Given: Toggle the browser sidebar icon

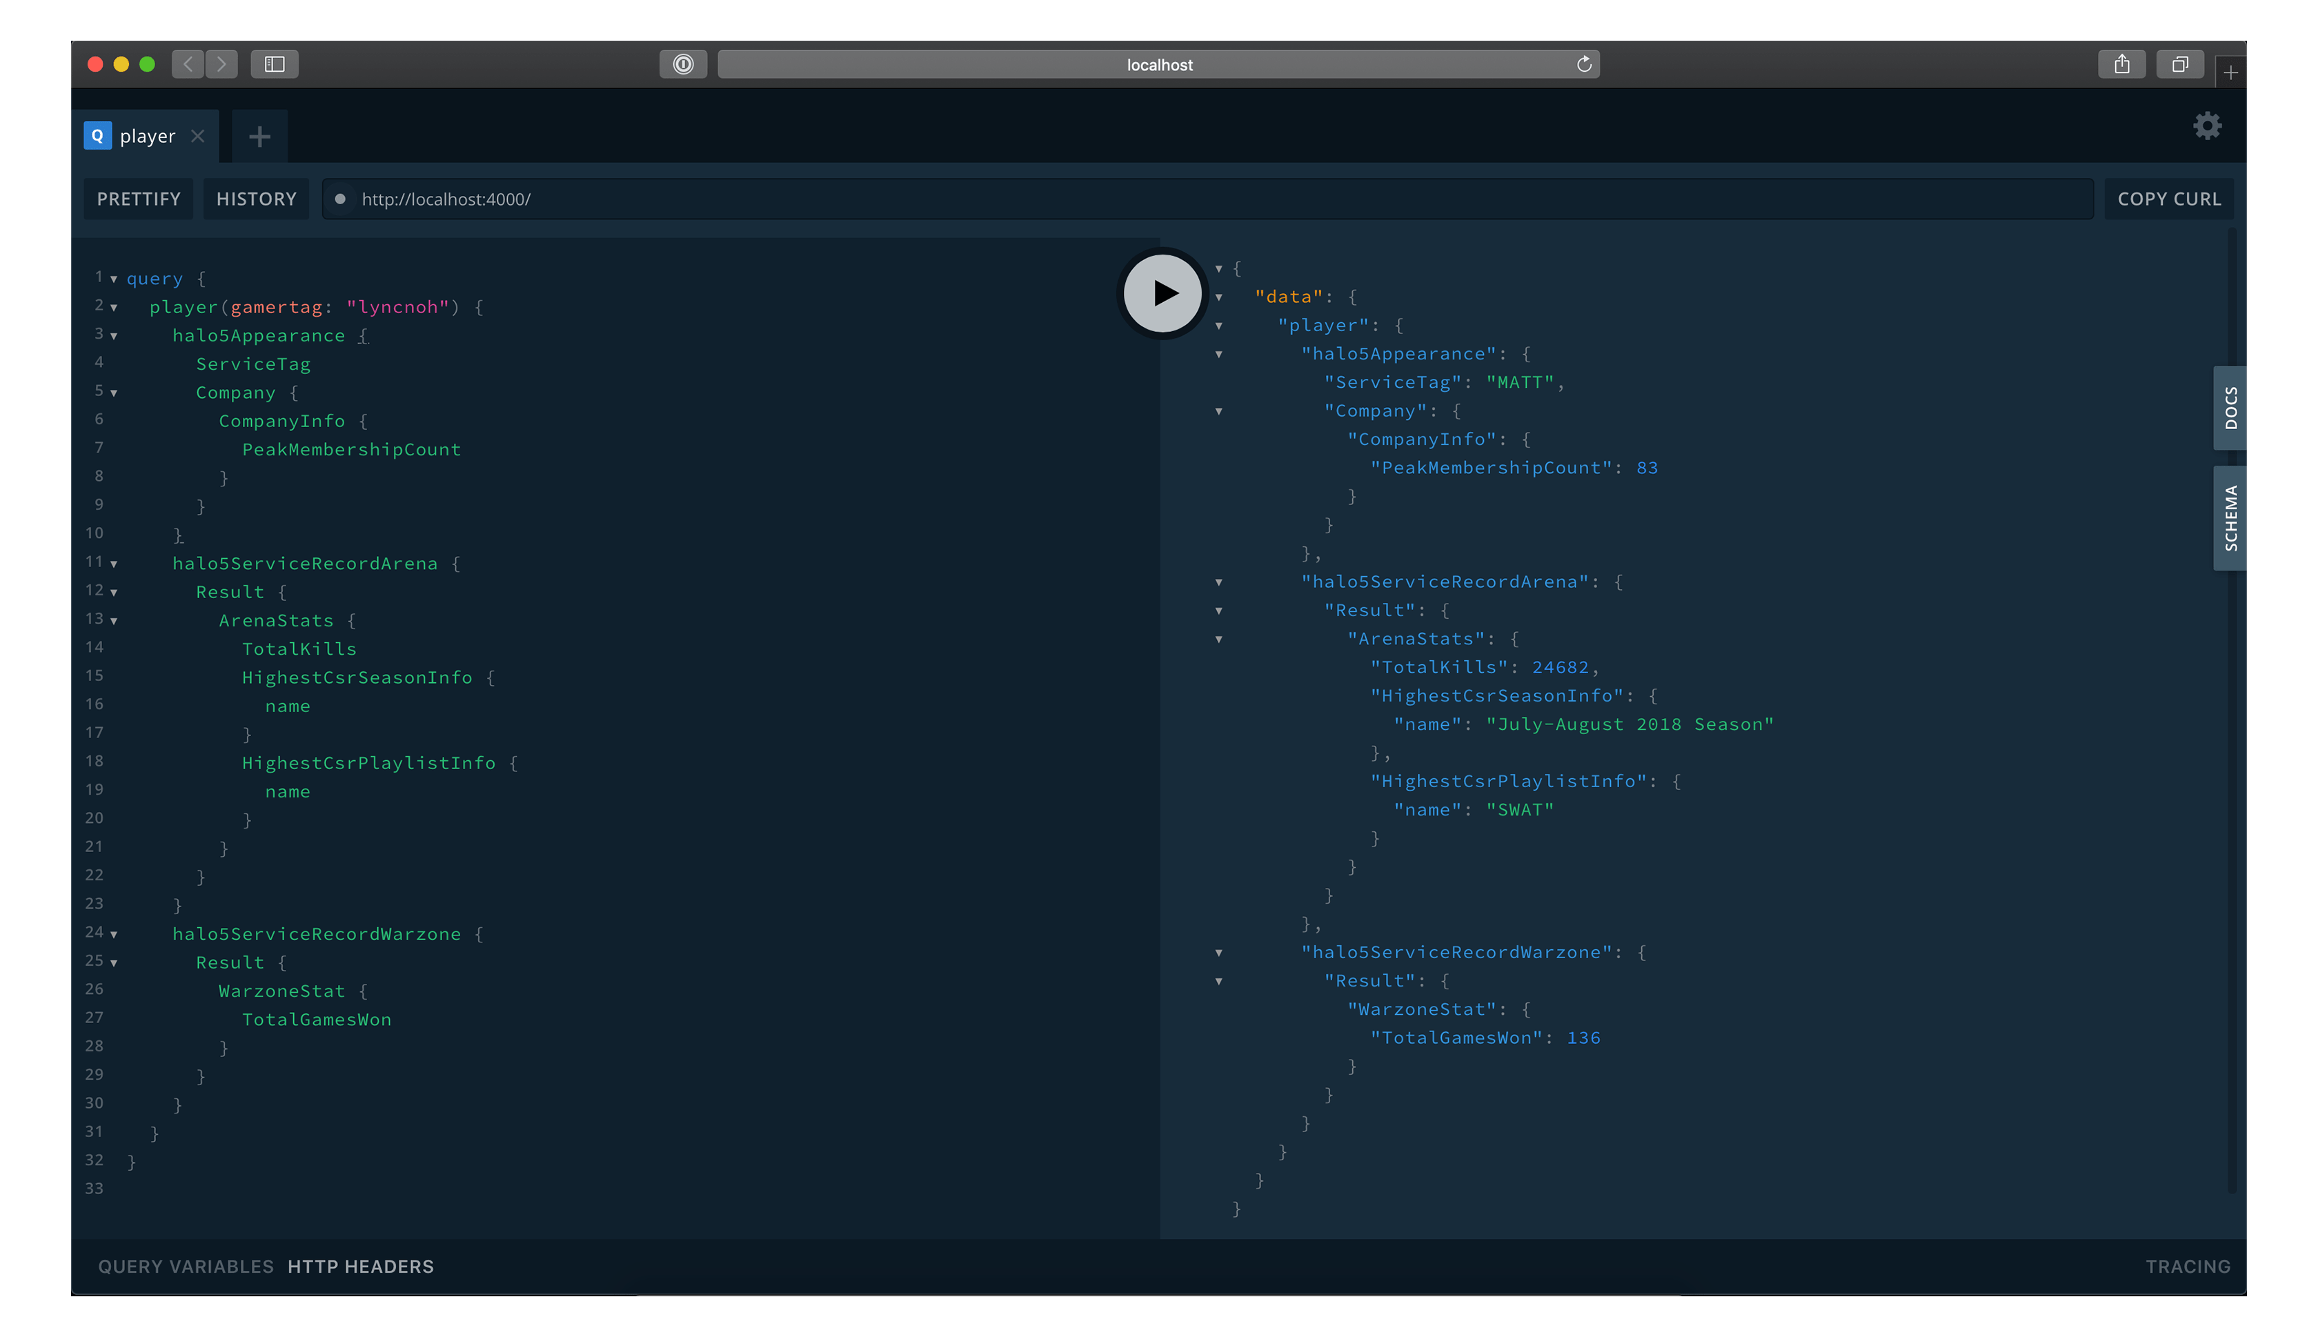Looking at the screenshot, I should click(x=275, y=64).
